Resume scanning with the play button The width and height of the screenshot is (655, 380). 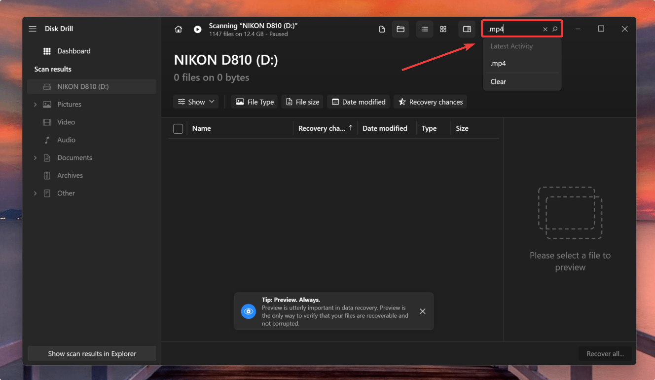pyautogui.click(x=197, y=29)
